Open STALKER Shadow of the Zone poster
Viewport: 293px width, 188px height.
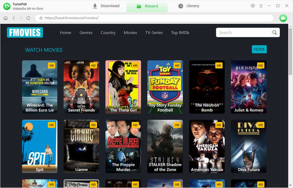point(165,146)
